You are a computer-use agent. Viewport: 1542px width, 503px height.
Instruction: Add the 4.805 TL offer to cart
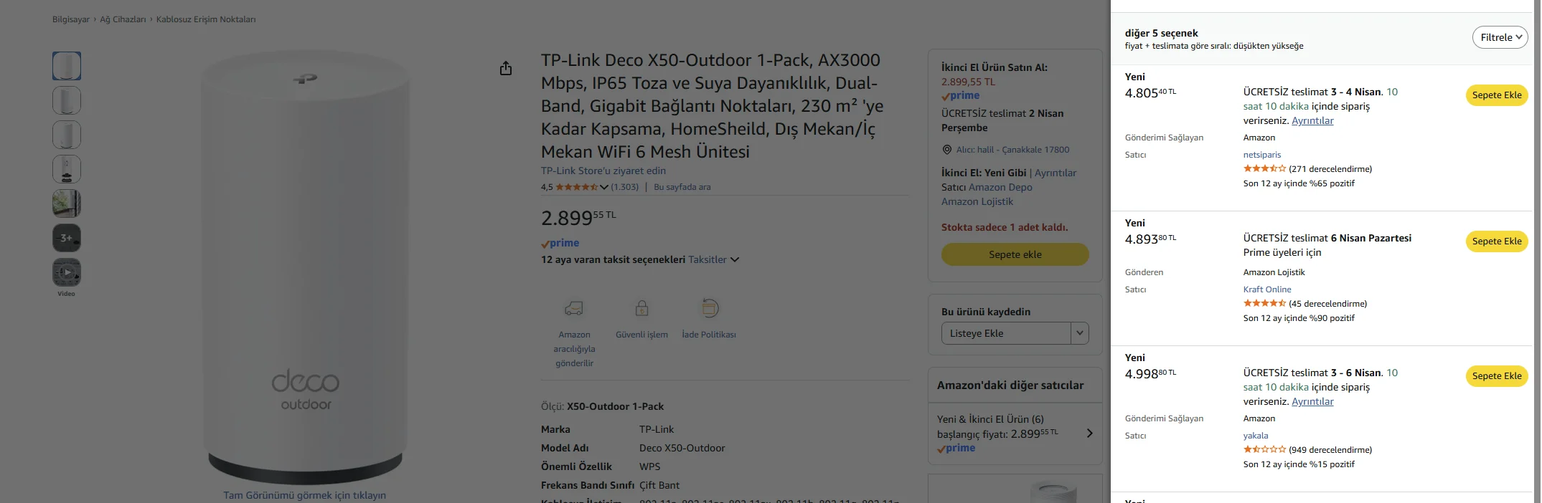pos(1496,95)
